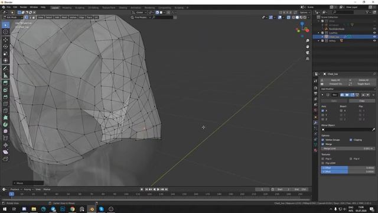Open the Add Modifier dropdown
Viewport: 378px width, 213px height.
(x=348, y=89)
